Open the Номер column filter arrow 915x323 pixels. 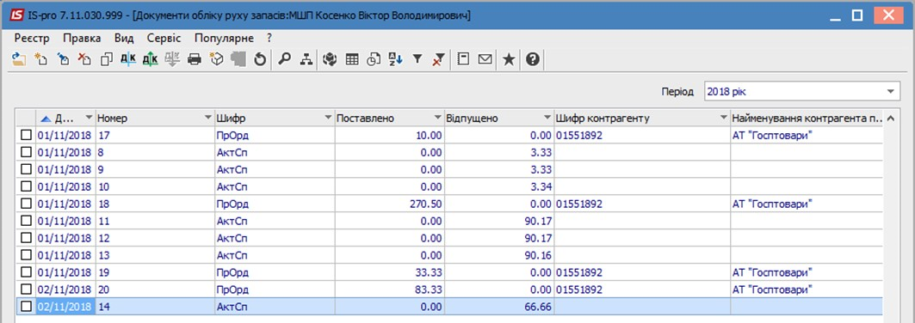coord(208,119)
